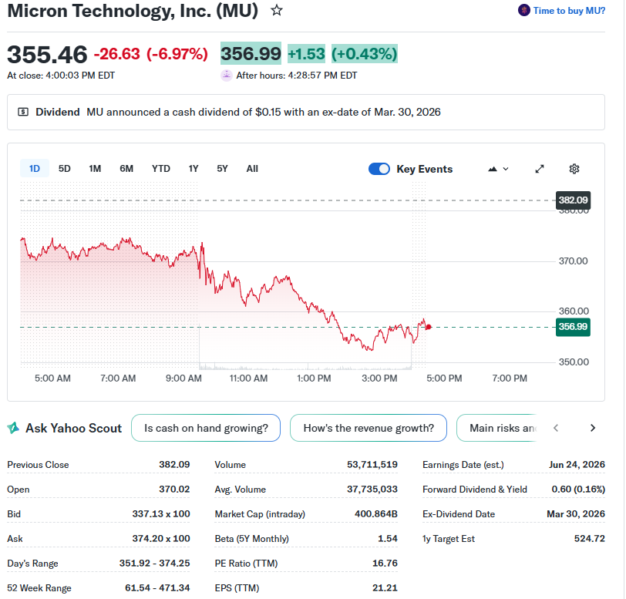This screenshot has width=626, height=599.
Task: Click the Ask Yahoo Scout logo icon
Action: (x=13, y=428)
